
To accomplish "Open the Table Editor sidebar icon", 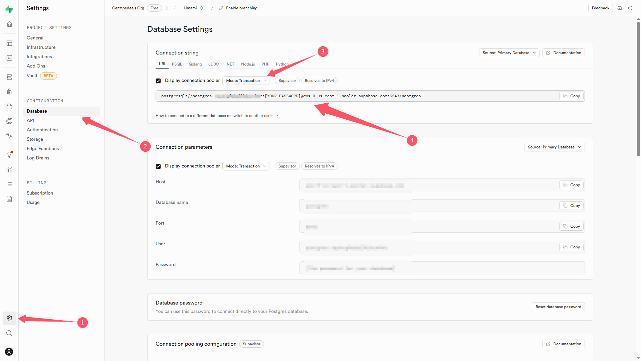I will [9, 43].
